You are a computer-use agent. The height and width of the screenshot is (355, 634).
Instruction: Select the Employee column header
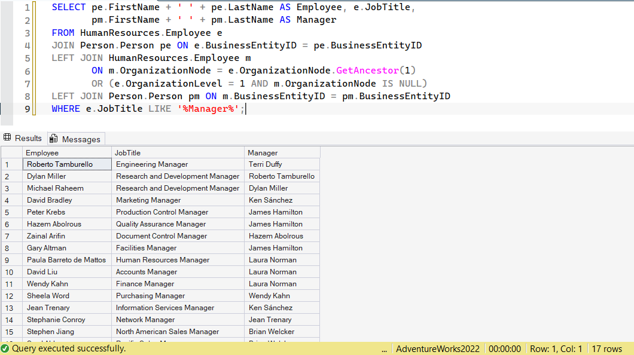point(67,152)
